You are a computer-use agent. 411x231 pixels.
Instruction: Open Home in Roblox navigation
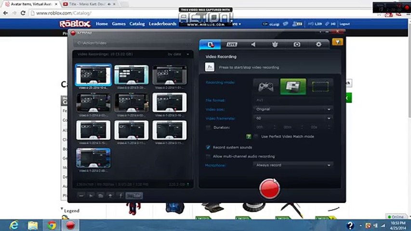[102, 24]
